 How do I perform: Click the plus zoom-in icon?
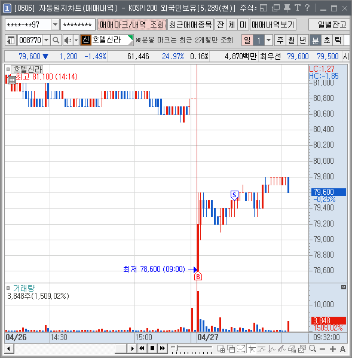tap(333, 349)
